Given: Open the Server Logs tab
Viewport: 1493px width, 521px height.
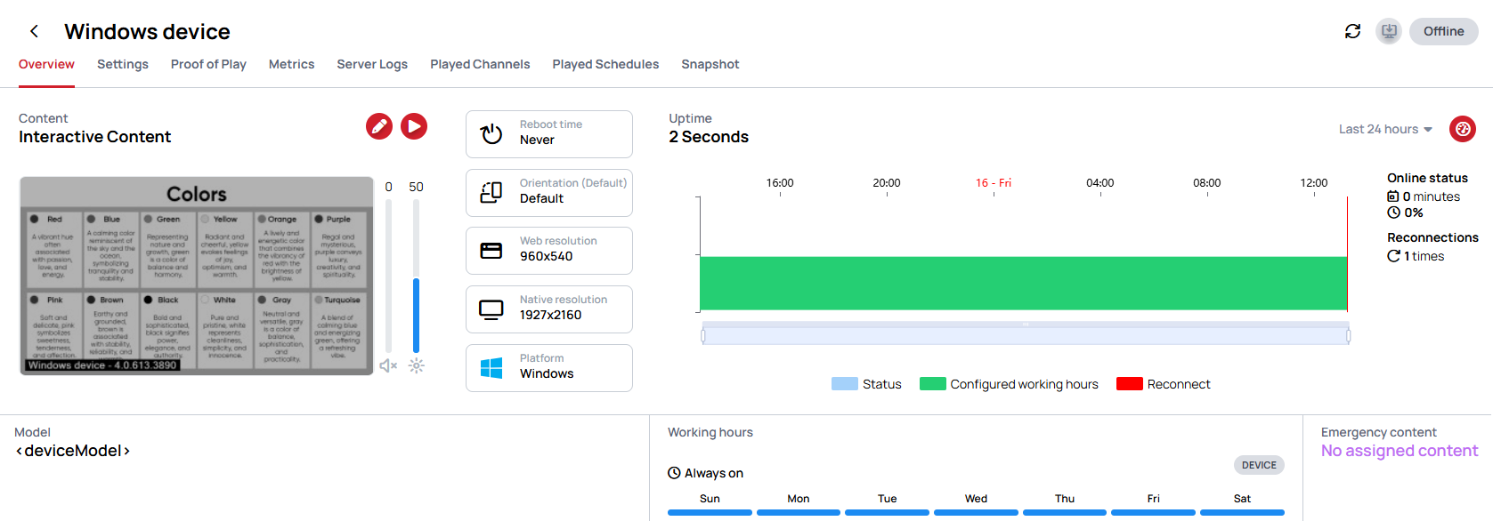Looking at the screenshot, I should point(372,64).
